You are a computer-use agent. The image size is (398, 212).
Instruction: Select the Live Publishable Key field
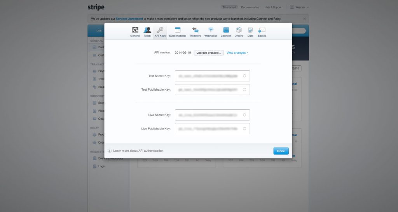coord(212,129)
